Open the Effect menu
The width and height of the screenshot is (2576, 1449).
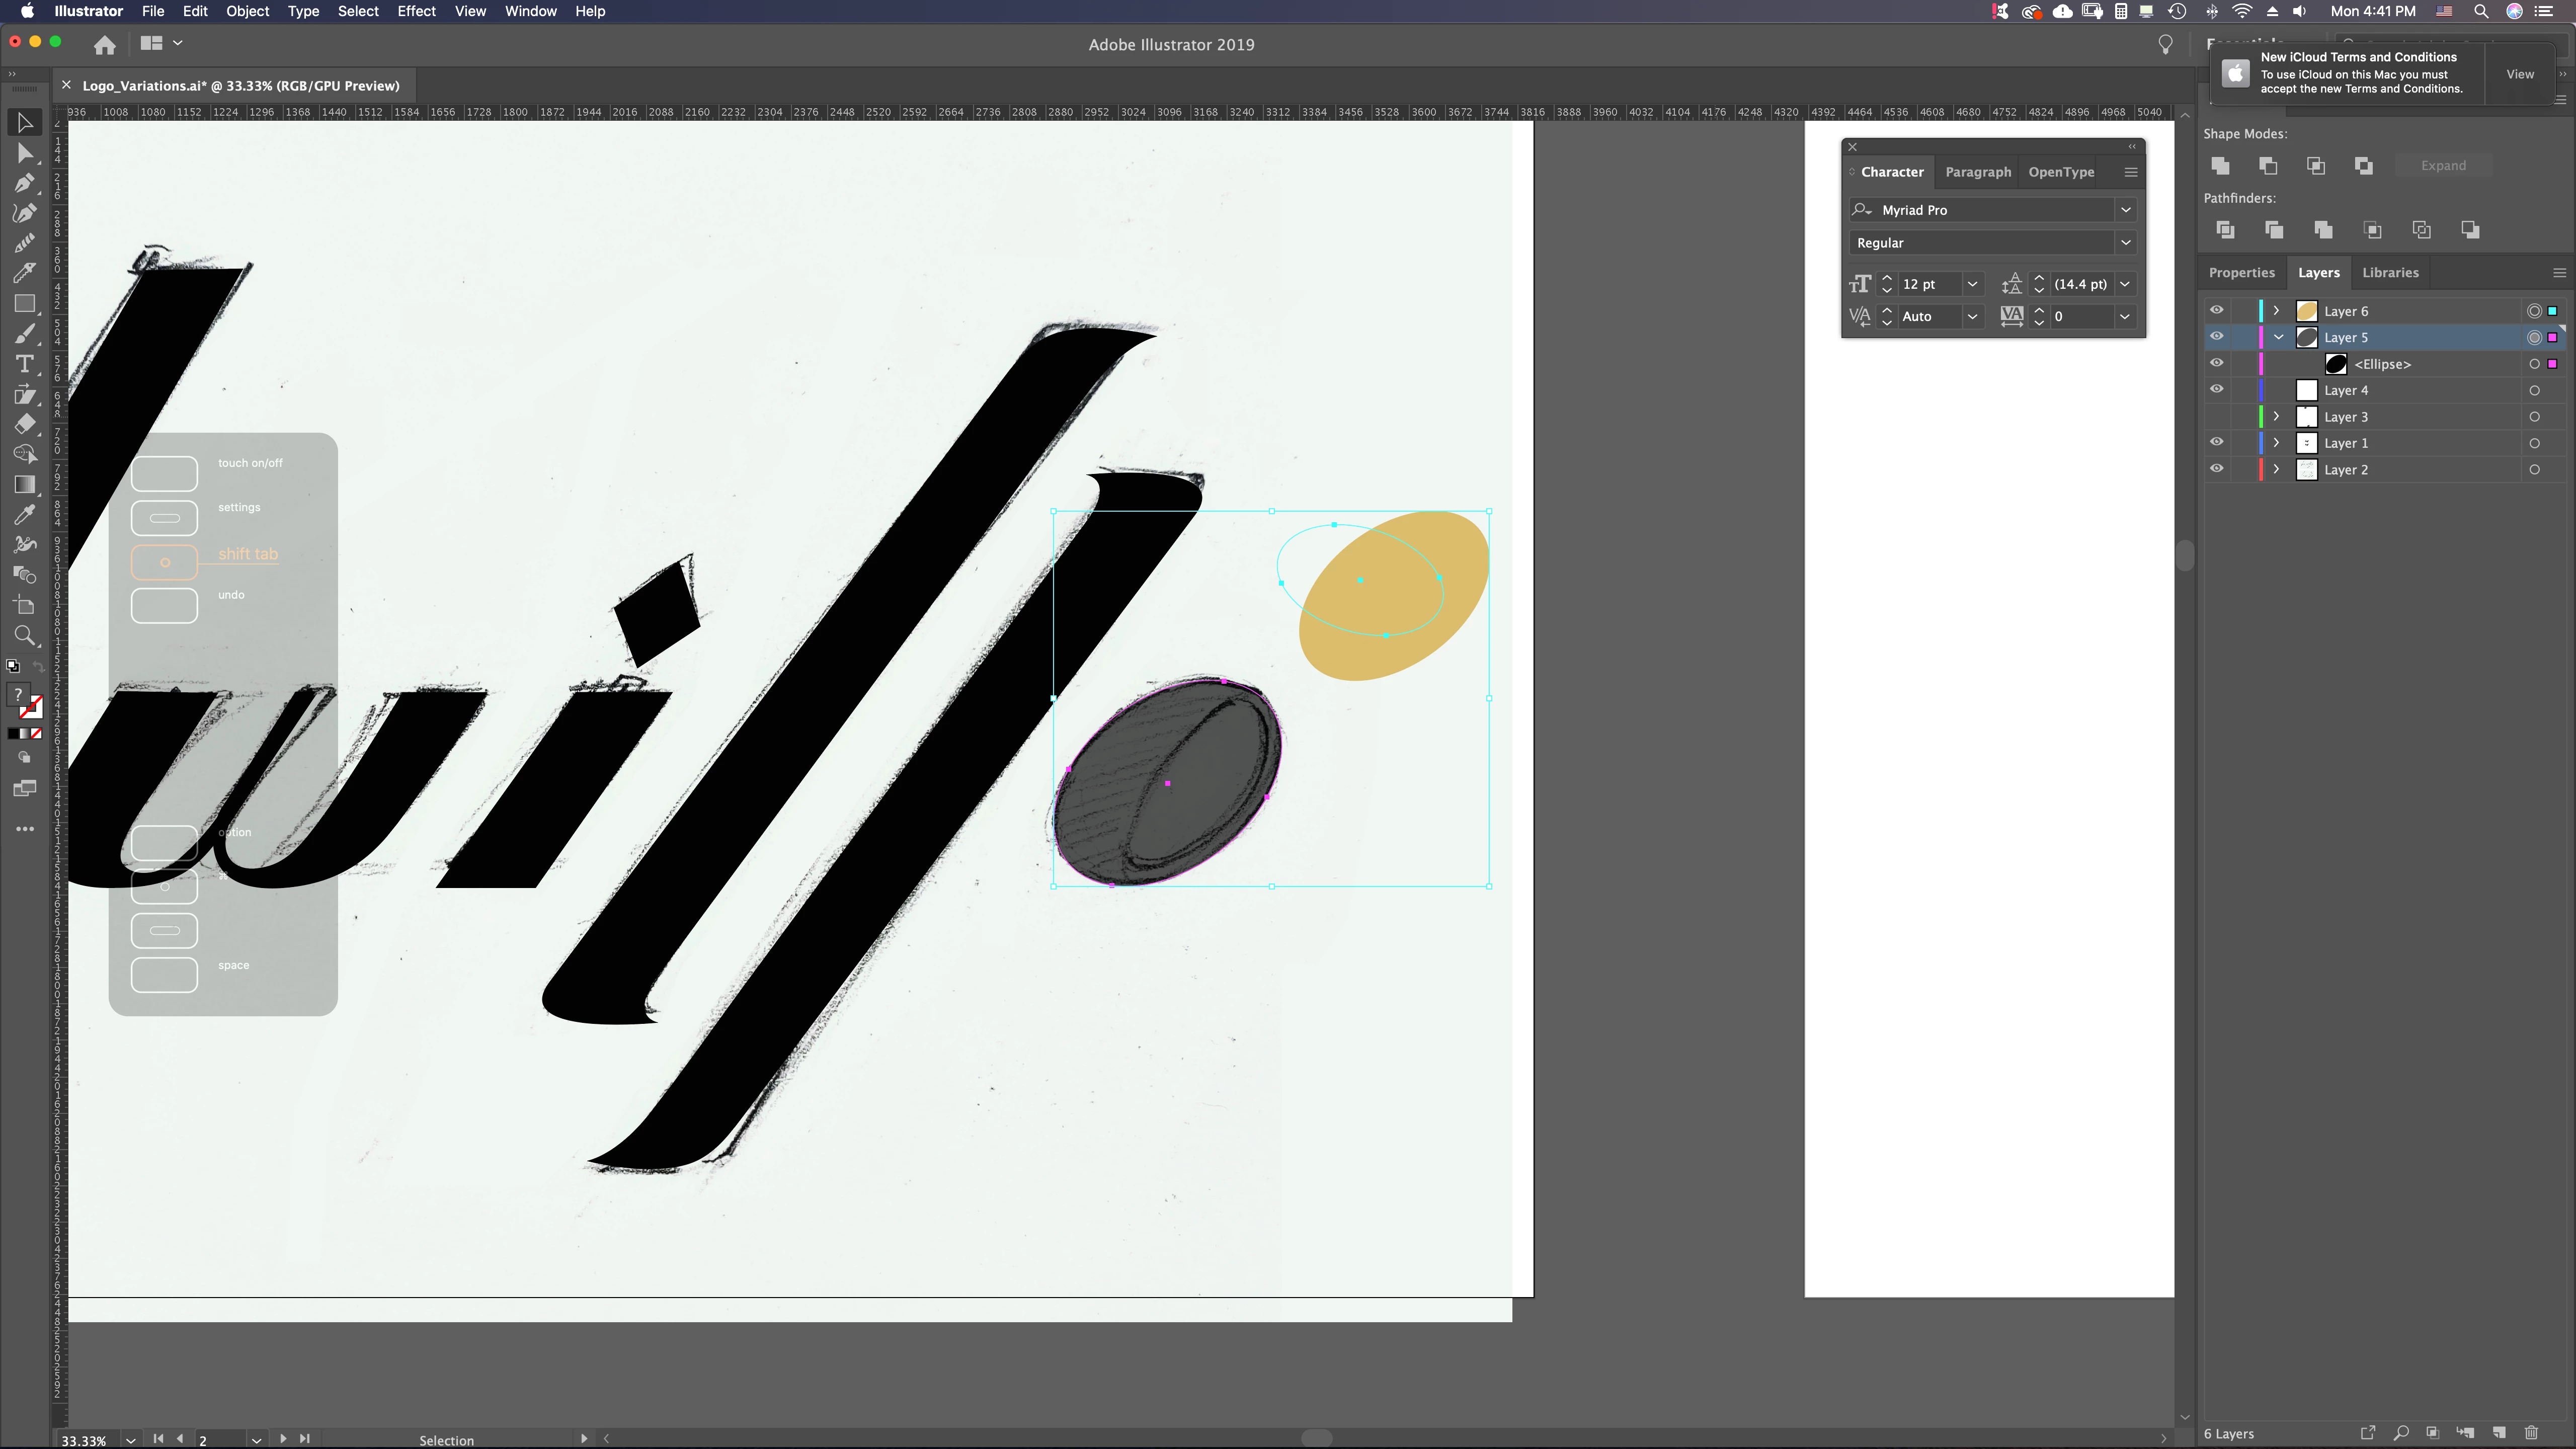[416, 11]
